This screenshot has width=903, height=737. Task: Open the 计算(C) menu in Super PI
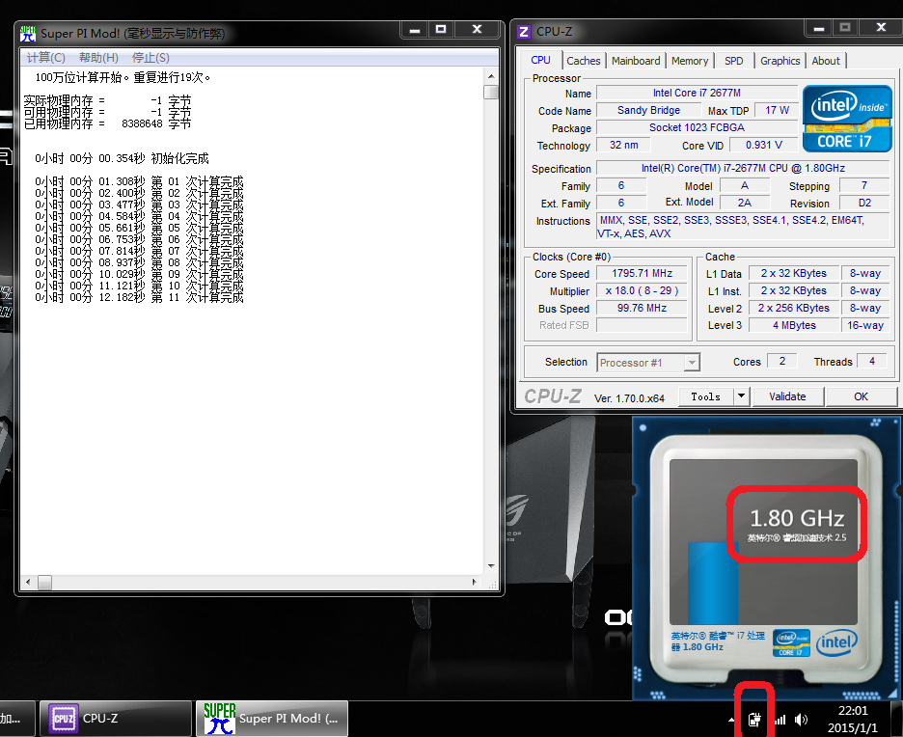pyautogui.click(x=46, y=58)
